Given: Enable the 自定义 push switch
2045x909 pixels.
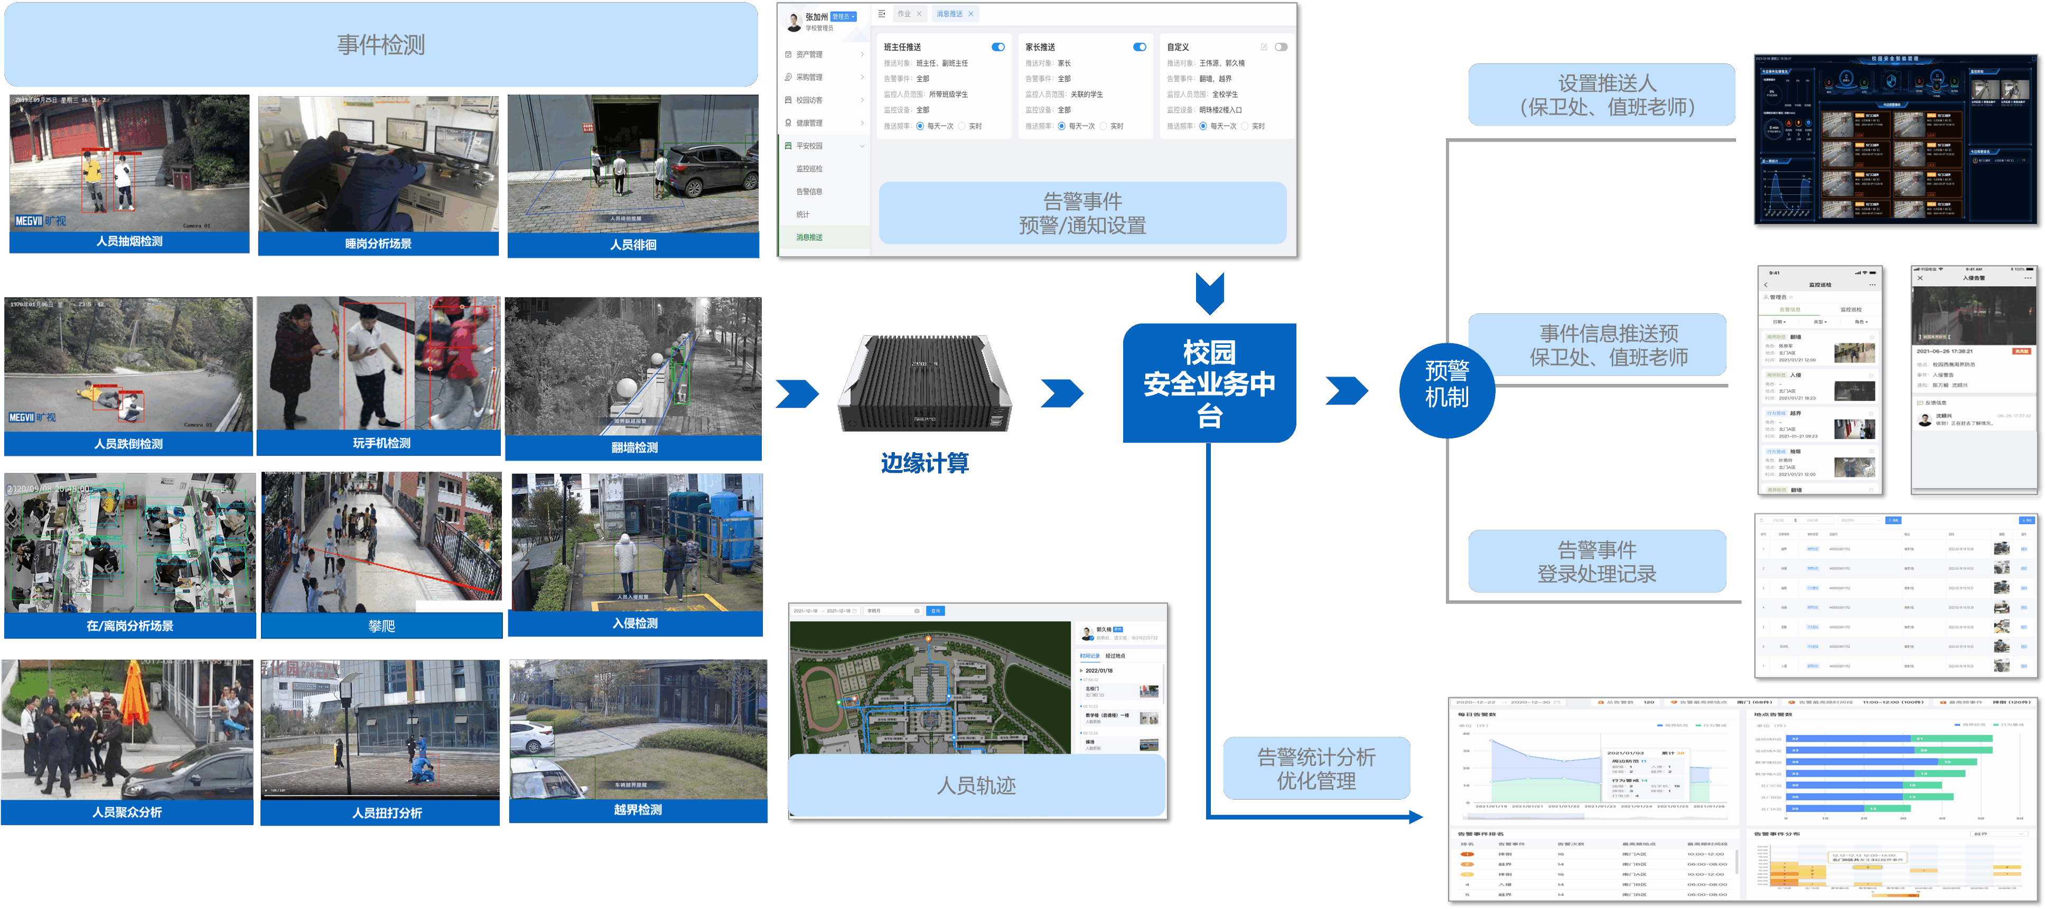Looking at the screenshot, I should [x=1281, y=47].
